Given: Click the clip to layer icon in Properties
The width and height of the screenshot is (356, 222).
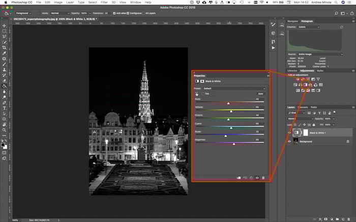Looking at the screenshot, I should 239,178.
